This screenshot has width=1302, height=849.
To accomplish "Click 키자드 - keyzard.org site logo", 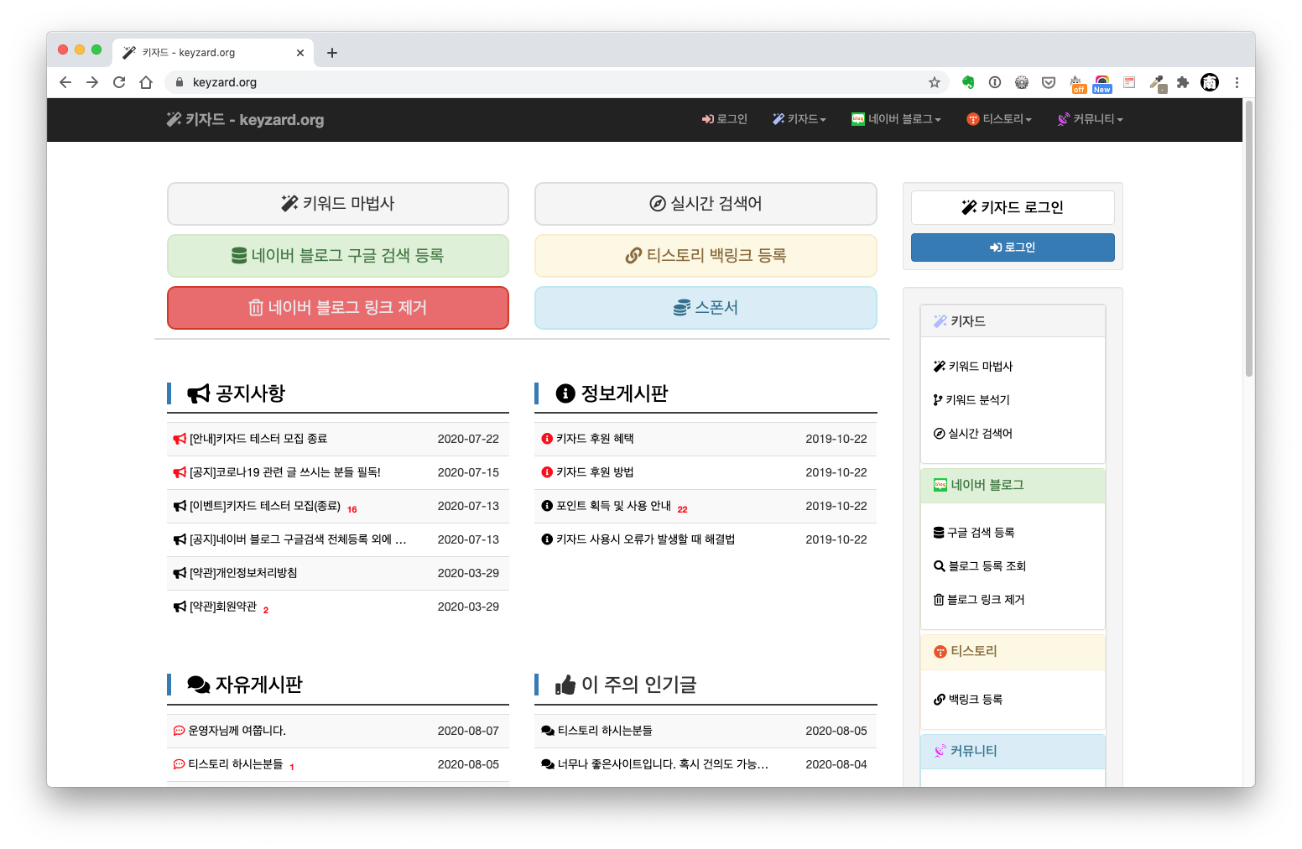I will 245,119.
